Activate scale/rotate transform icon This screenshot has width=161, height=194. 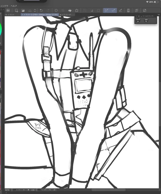[77, 11]
